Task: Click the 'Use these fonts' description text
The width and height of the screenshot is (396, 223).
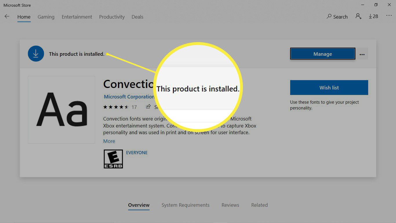Action: [x=324, y=105]
